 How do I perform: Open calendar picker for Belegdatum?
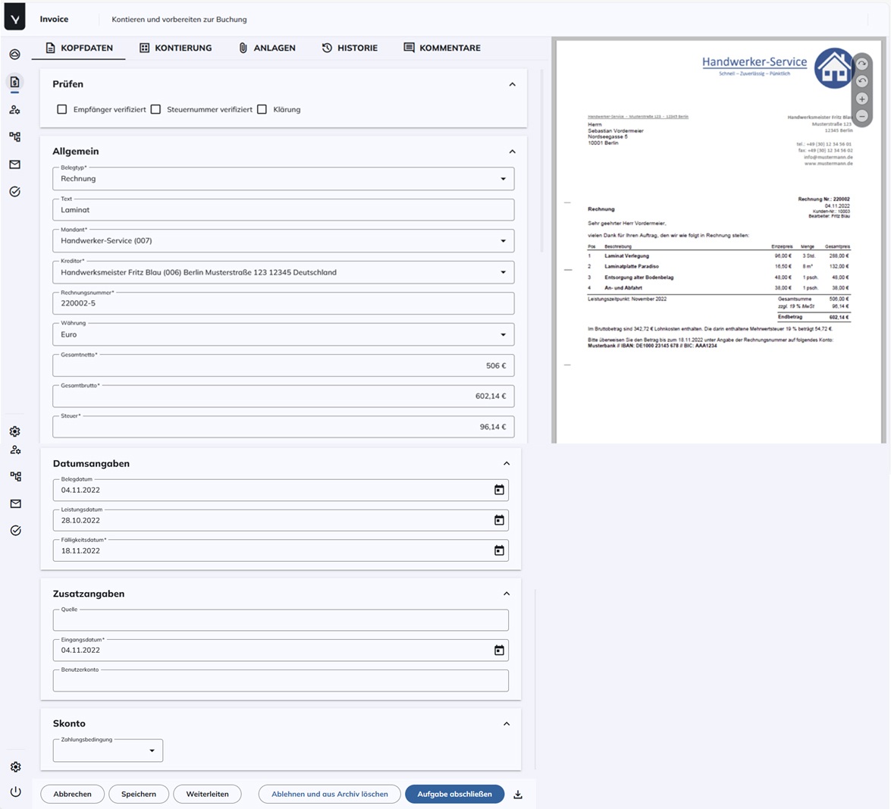[x=499, y=490]
